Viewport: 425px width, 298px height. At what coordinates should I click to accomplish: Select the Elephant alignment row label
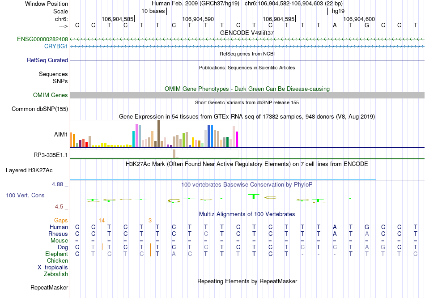click(x=56, y=254)
